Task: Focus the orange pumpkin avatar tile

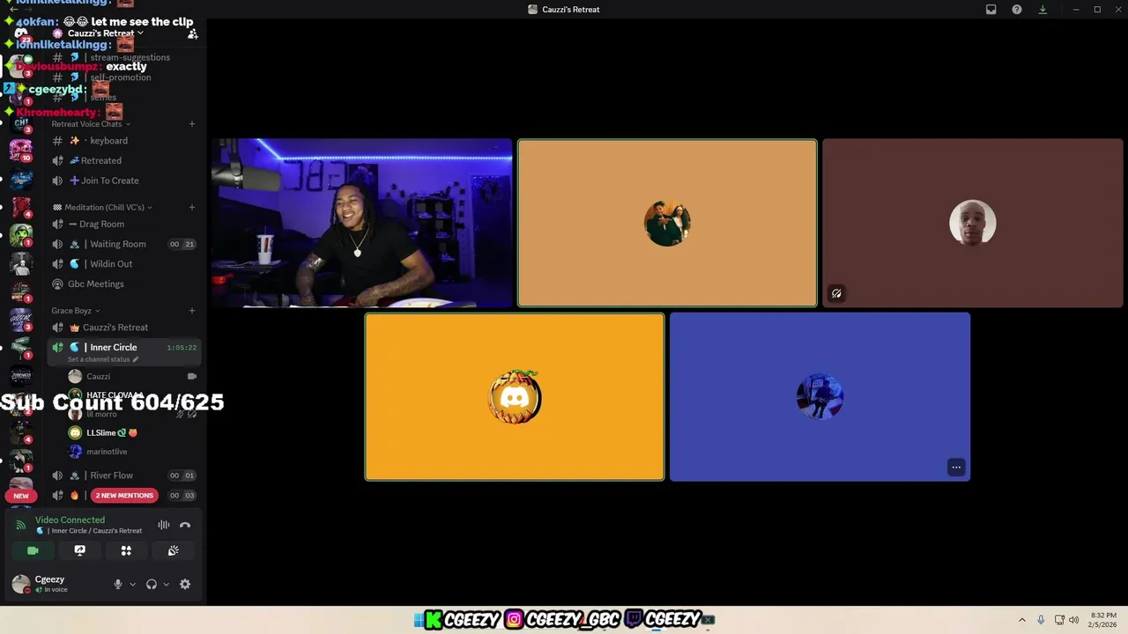Action: coord(515,397)
